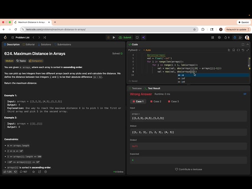
Task: Toggle the Auto mode indicator
Action: 148,50
